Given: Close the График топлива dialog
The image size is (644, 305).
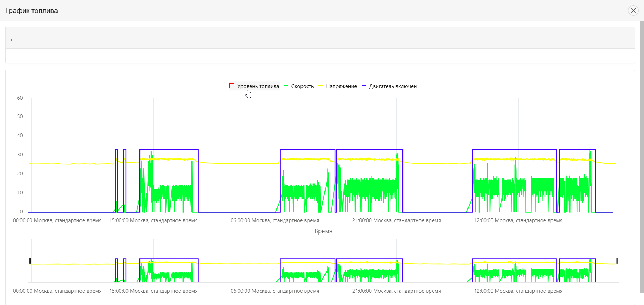Looking at the screenshot, I should coord(633,11).
